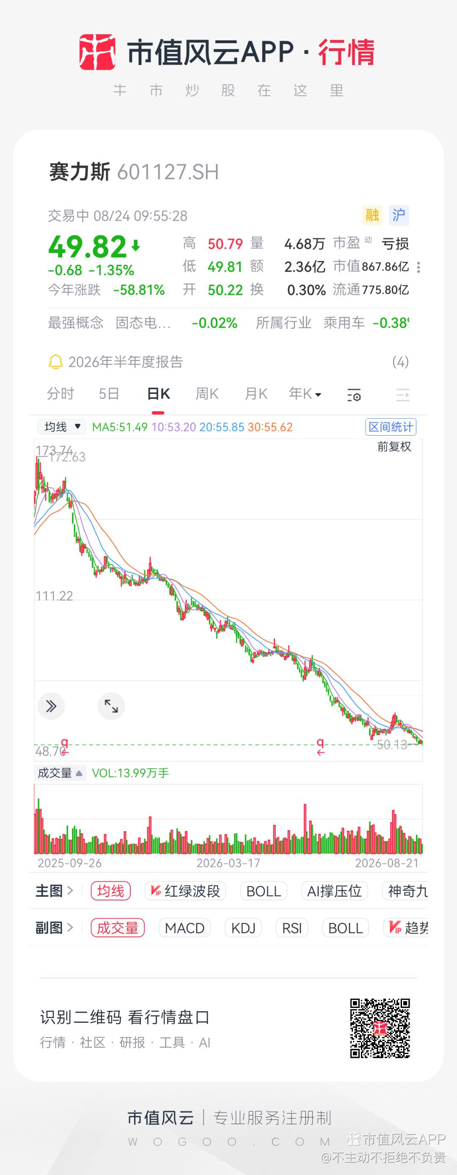Click the double-chevron expand button on chart

coord(51,706)
